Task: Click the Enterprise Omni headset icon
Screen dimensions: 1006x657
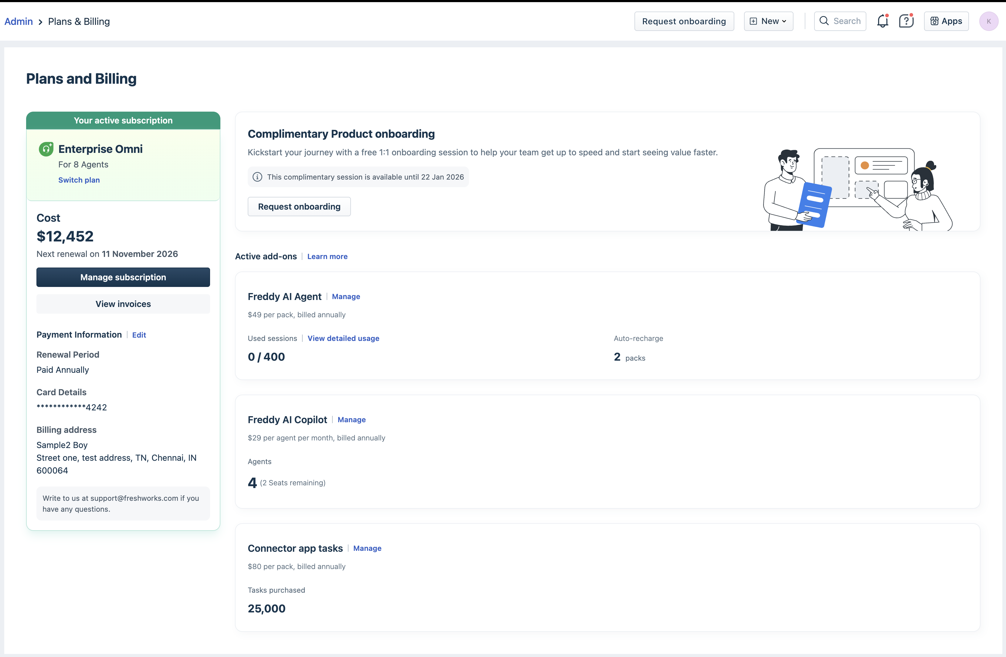Action: [46, 149]
